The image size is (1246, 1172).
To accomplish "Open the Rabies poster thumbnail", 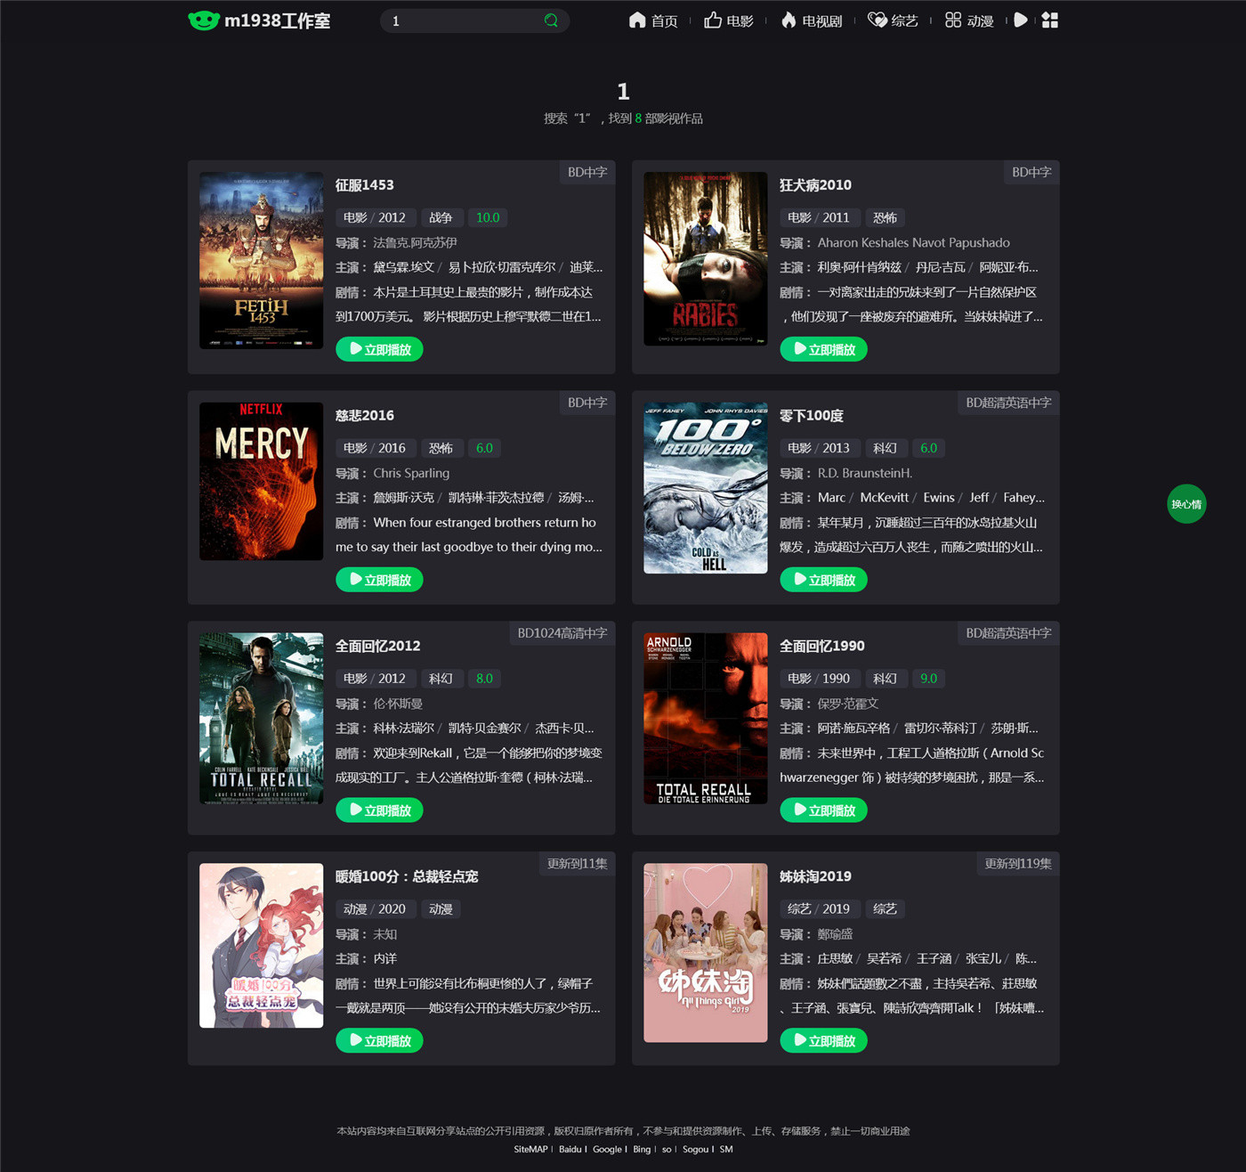I will tap(706, 258).
